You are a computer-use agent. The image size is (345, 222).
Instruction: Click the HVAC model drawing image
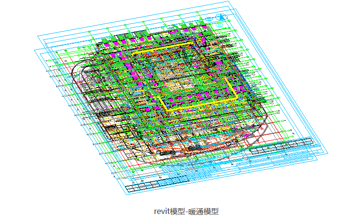[x=181, y=98]
